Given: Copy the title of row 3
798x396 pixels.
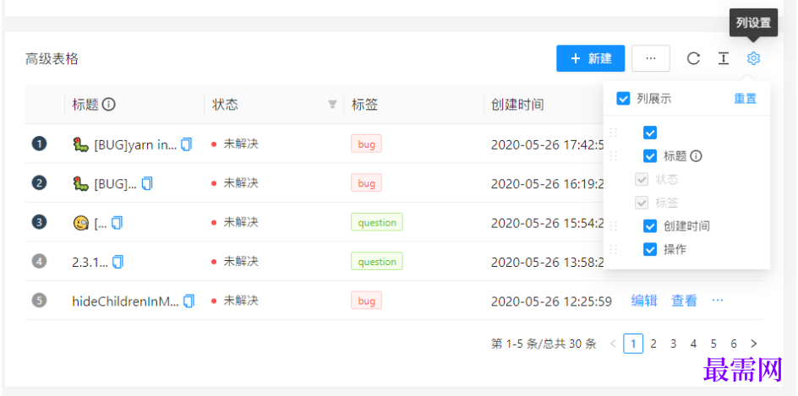Looking at the screenshot, I should [118, 223].
